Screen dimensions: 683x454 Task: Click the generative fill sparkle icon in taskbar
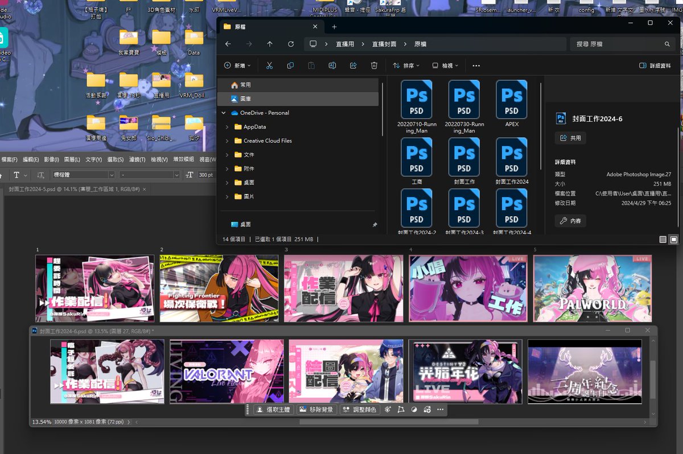[x=388, y=410]
